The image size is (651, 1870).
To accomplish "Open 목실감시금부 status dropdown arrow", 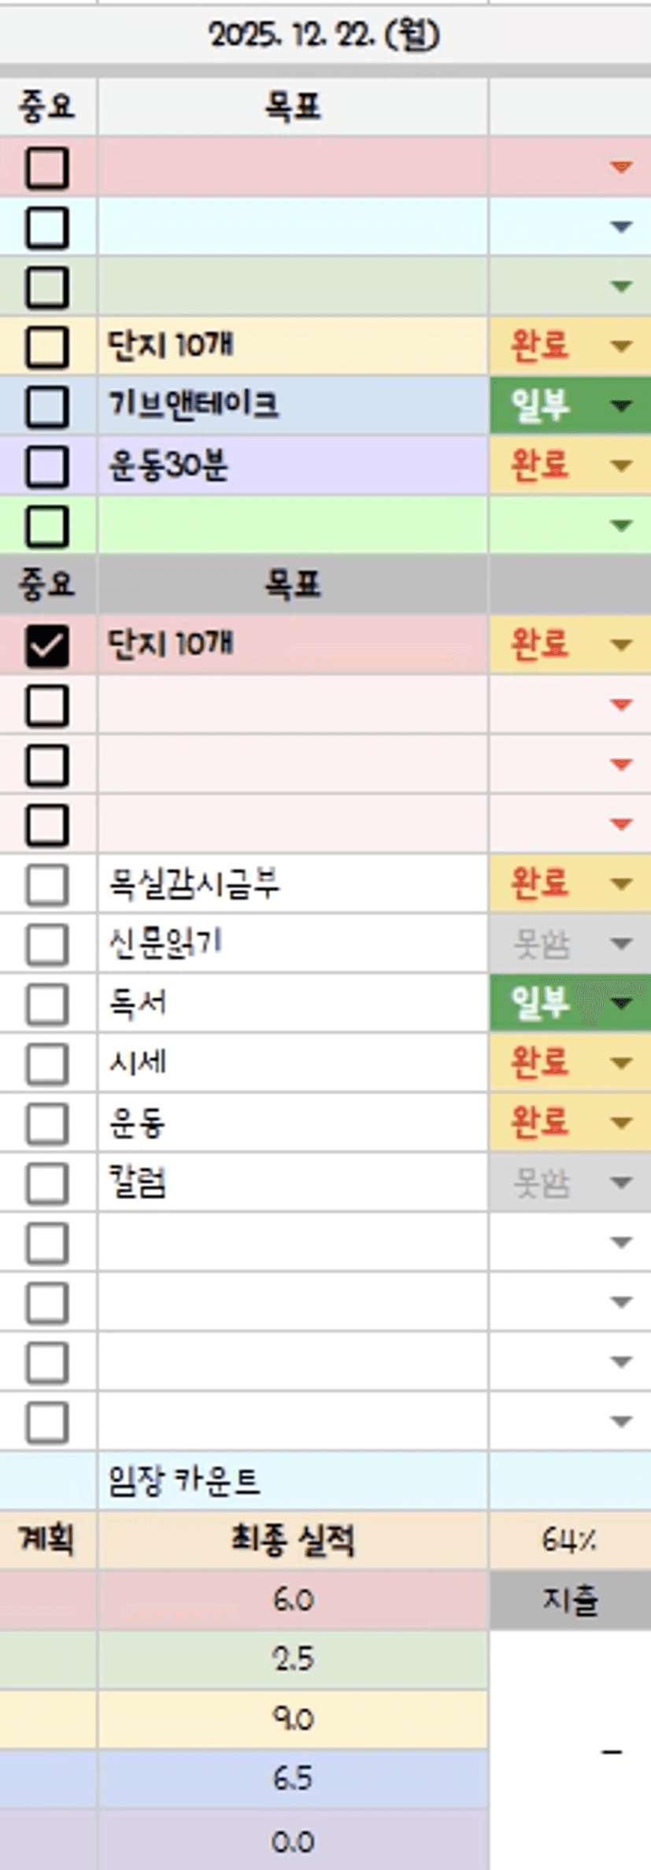I will pyautogui.click(x=621, y=883).
